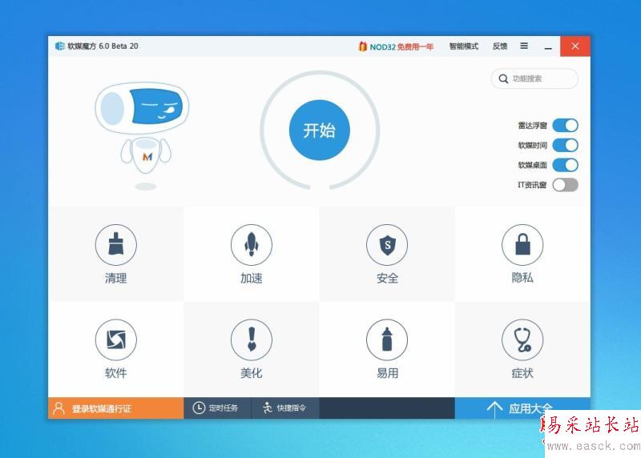This screenshot has height=458, width=641.
Task: Click the 症状 label text
Action: tap(522, 372)
